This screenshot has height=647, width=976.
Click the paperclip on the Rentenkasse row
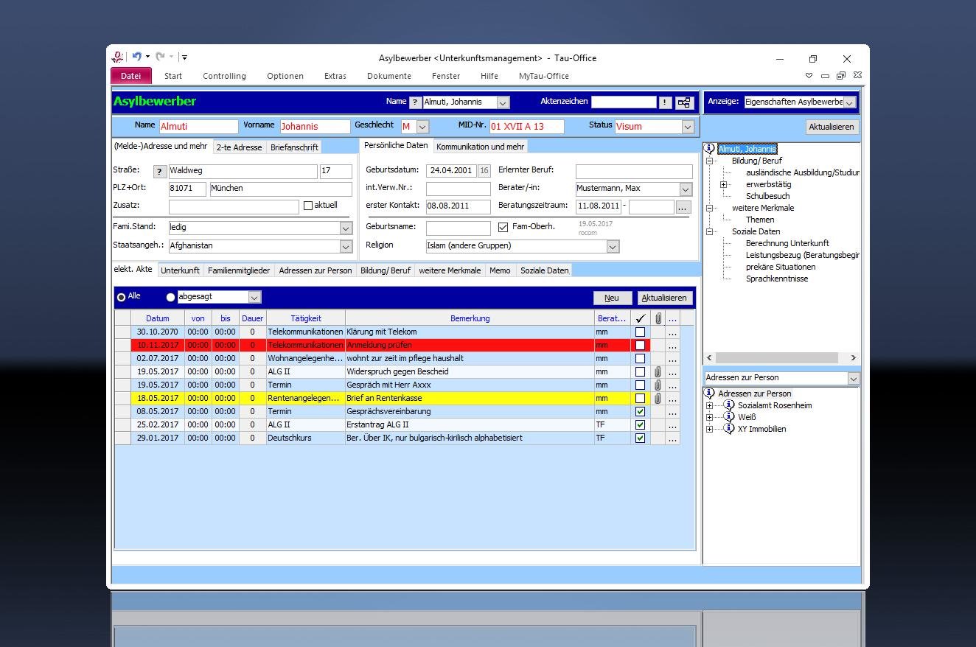pyautogui.click(x=658, y=398)
